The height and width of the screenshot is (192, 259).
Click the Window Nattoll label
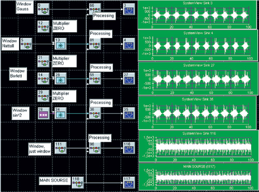click(10, 44)
